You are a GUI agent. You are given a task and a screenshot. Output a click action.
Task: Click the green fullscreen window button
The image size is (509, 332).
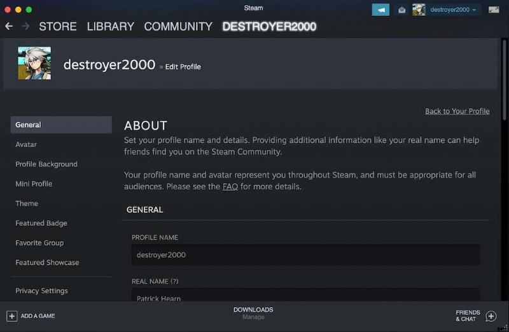click(x=29, y=10)
